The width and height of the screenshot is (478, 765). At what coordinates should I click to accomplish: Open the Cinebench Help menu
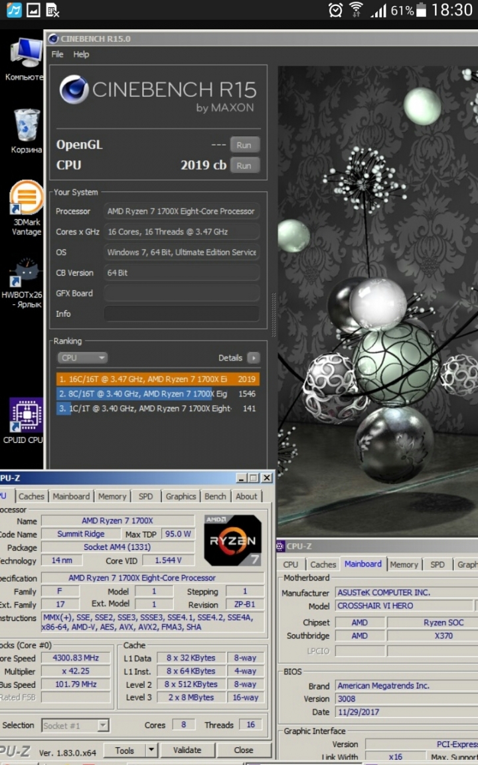click(x=81, y=54)
